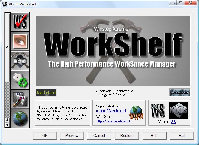Click the BasicLink badge
Viewport: 199px width, 145px height.
tap(46, 93)
